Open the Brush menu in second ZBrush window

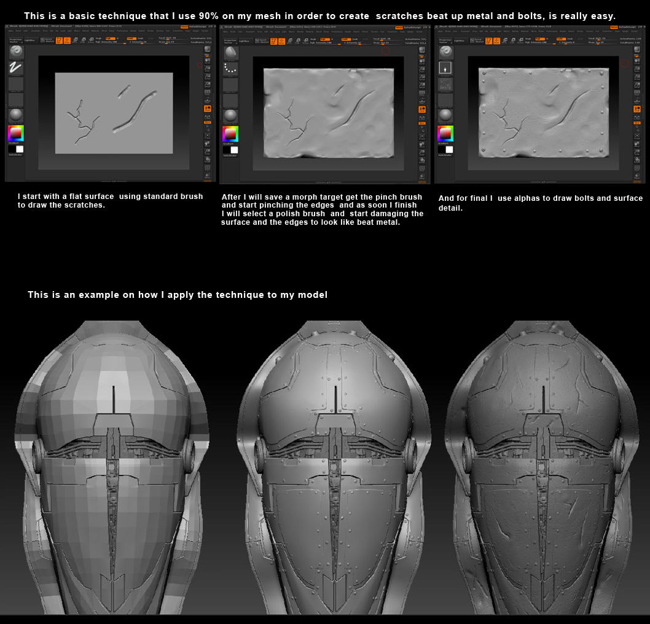click(x=233, y=32)
